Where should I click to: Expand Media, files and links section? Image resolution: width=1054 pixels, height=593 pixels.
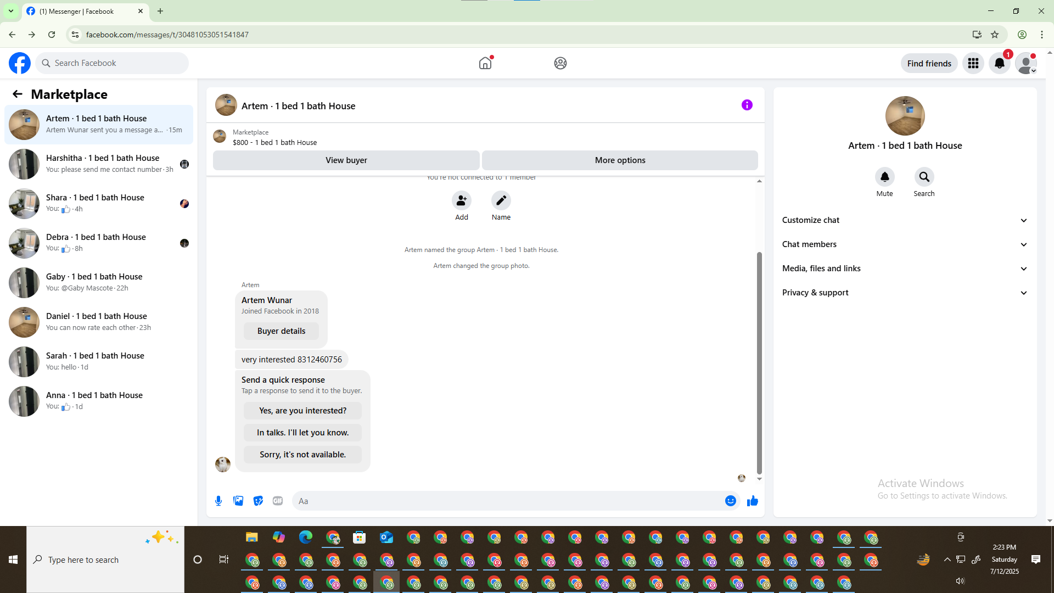pyautogui.click(x=904, y=268)
